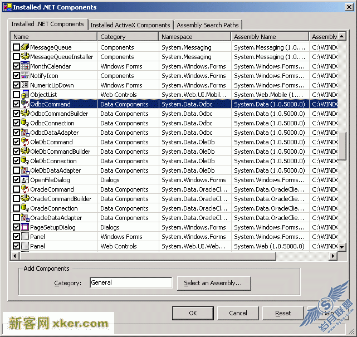This screenshot has height=337, width=357.
Task: Sort list by Category column header
Action: coord(128,37)
